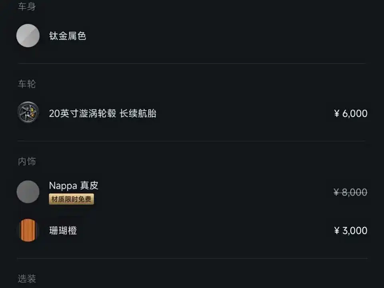Click the divider line above 内饰 header
This screenshot has height=288, width=384.
(191, 141)
